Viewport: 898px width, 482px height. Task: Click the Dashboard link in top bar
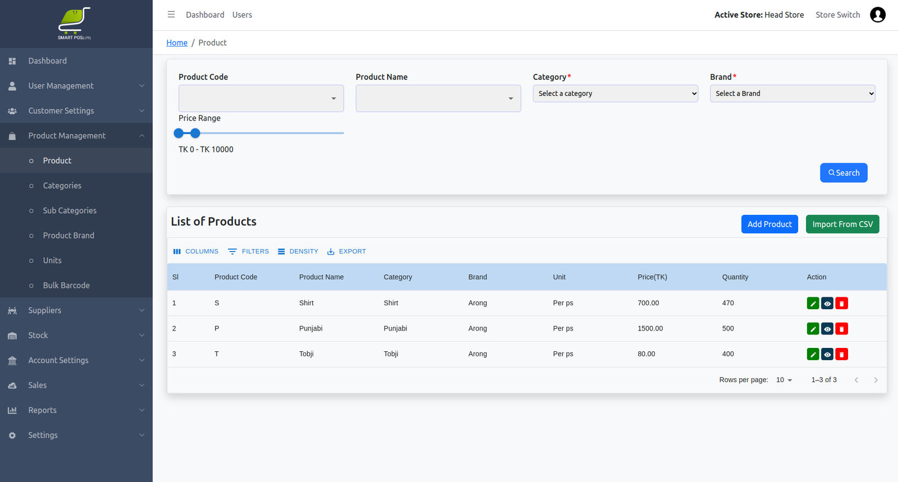click(205, 15)
